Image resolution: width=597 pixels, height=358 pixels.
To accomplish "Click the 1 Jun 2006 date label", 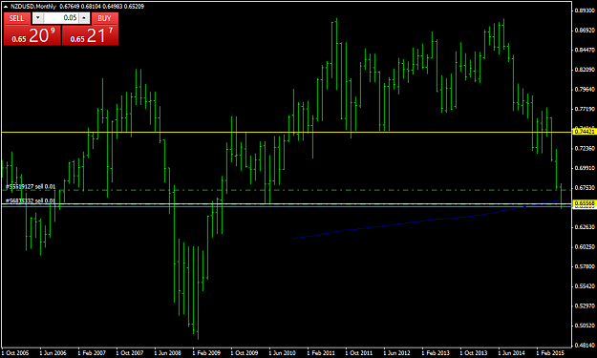I will 53,353.
